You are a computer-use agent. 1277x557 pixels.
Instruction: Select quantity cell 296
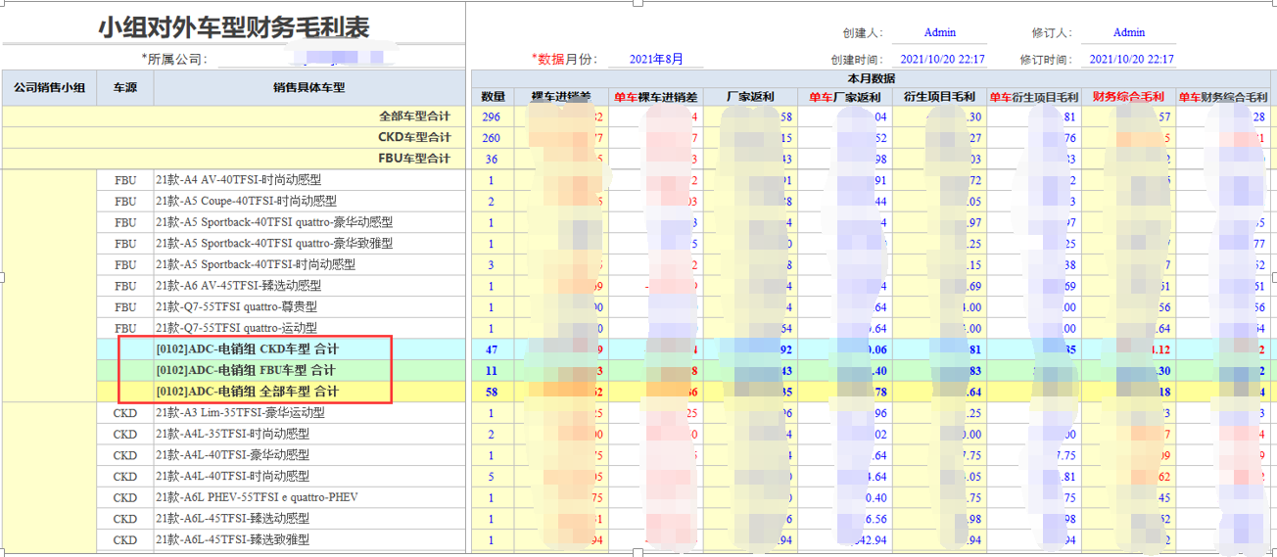point(494,116)
